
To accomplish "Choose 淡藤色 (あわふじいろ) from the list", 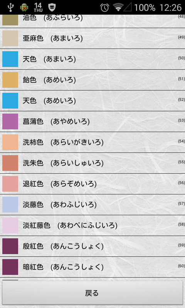I will click(x=92, y=205).
